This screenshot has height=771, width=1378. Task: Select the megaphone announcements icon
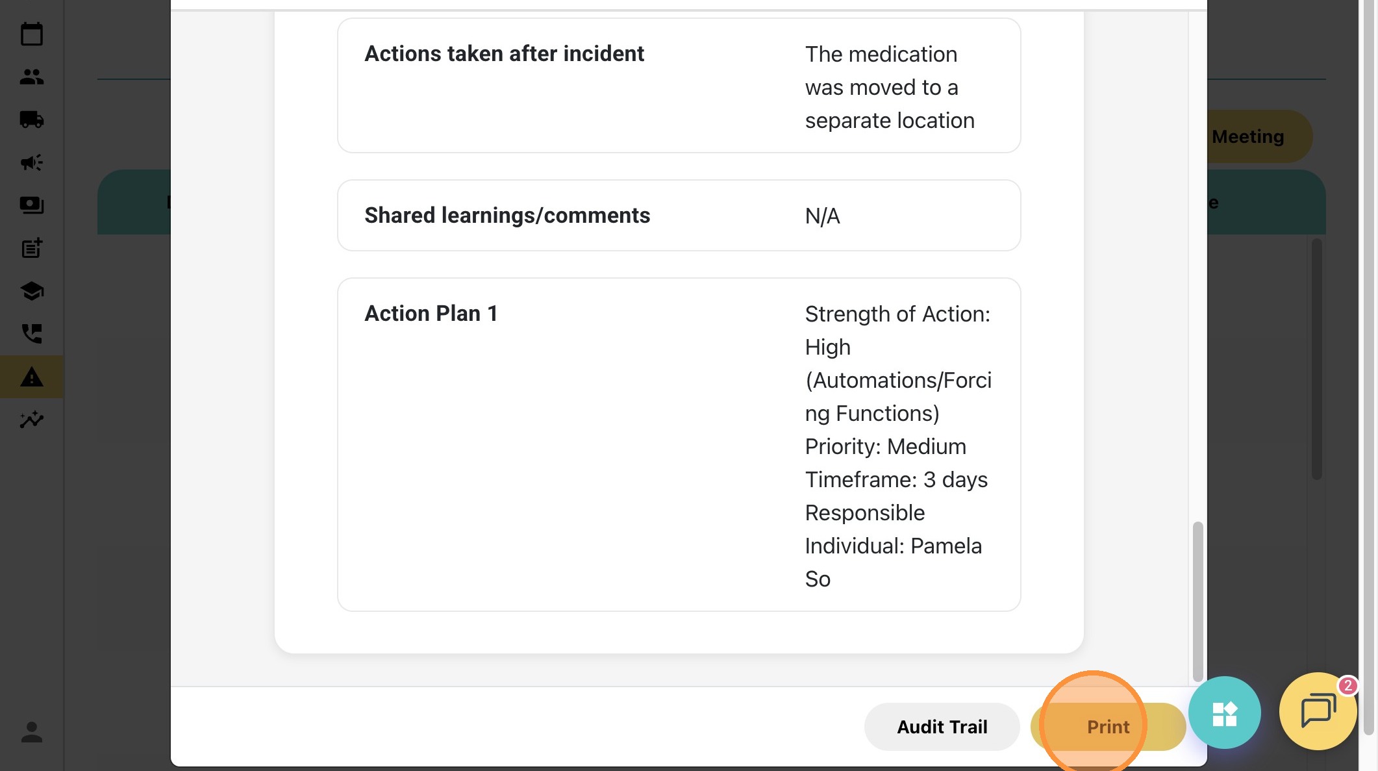pos(31,162)
